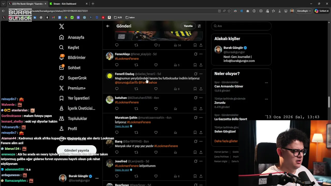Ask Grok about FenerAlayı's post

[195, 54]
